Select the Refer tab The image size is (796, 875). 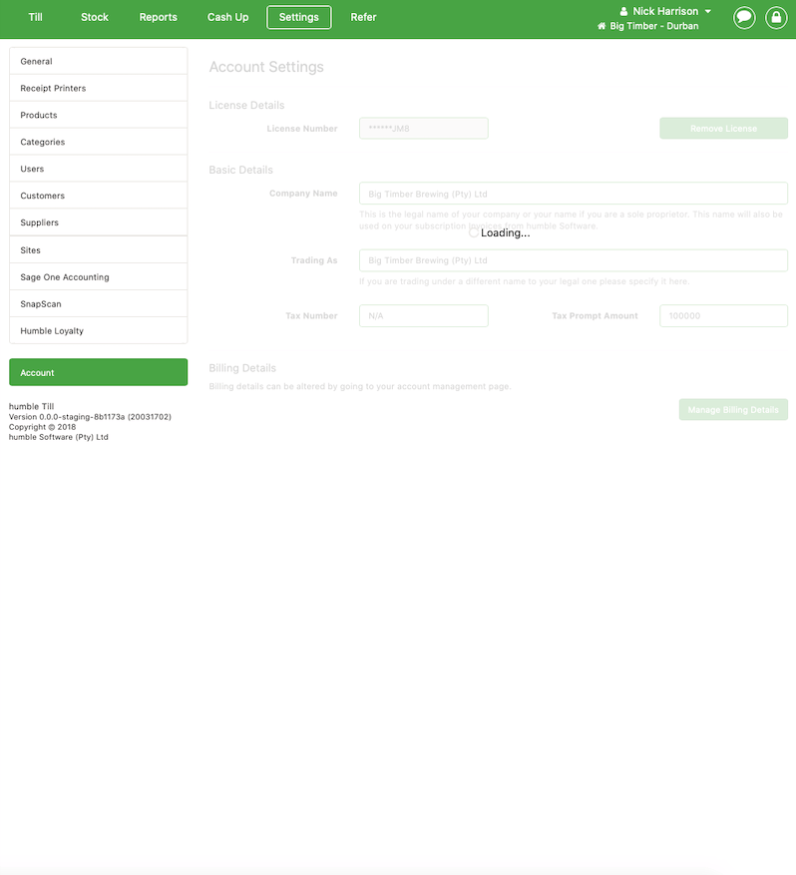point(363,17)
